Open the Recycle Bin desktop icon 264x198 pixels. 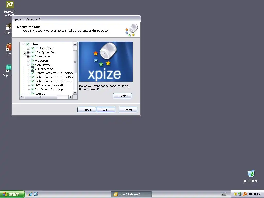pos(251,176)
